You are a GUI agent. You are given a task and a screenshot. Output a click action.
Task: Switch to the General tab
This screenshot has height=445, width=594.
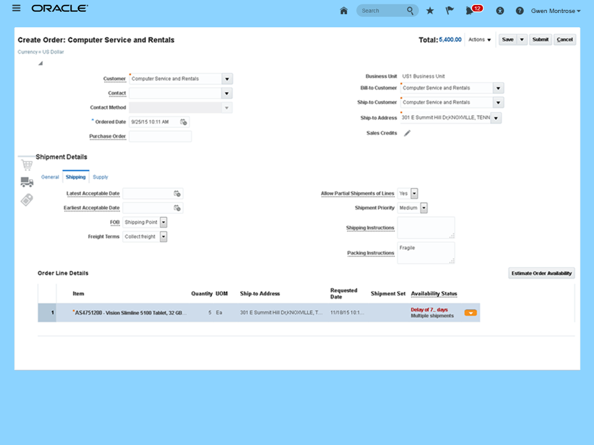point(50,177)
